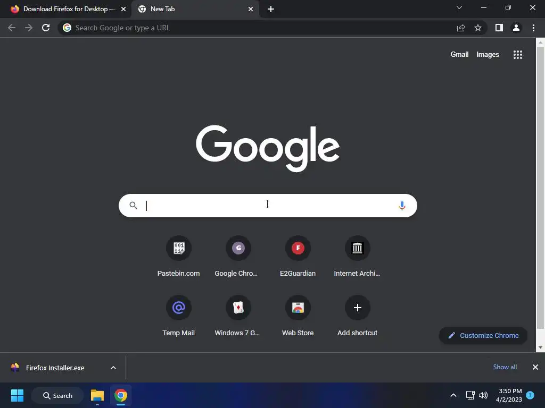The height and width of the screenshot is (408, 545).
Task: Click the Google logo
Action: click(268, 148)
